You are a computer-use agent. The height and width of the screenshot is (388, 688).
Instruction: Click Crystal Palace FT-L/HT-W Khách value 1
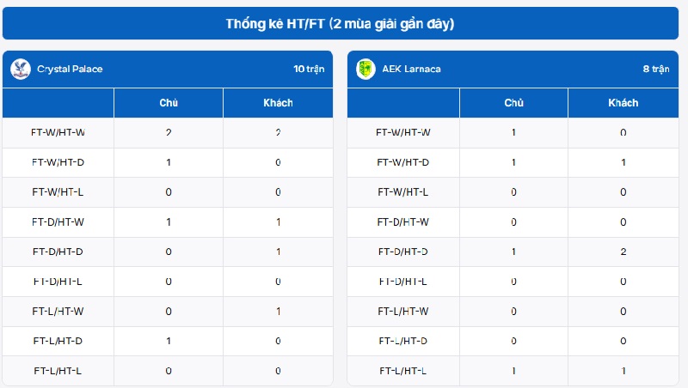tap(278, 312)
